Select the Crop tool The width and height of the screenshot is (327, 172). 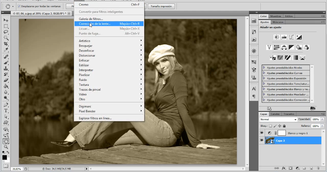pos(6,44)
